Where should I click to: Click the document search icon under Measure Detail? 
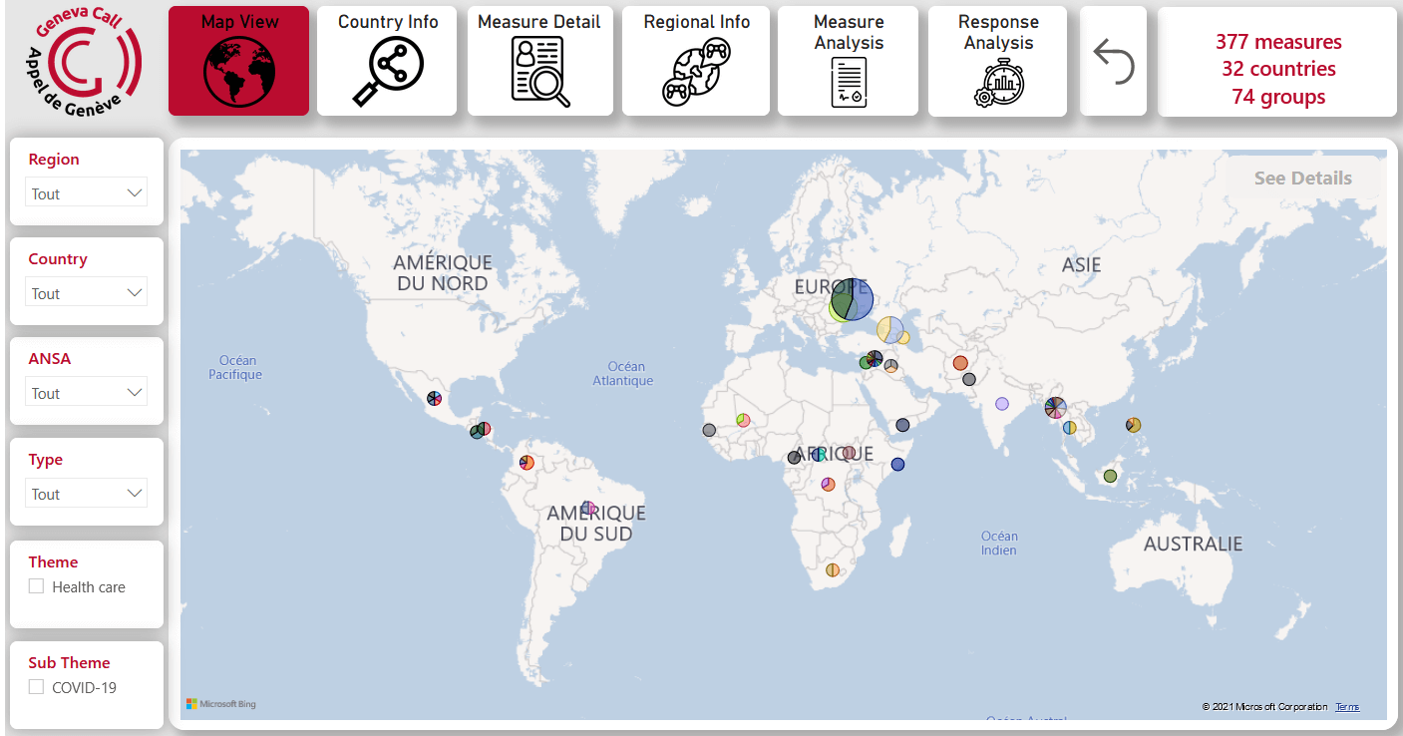point(539,71)
